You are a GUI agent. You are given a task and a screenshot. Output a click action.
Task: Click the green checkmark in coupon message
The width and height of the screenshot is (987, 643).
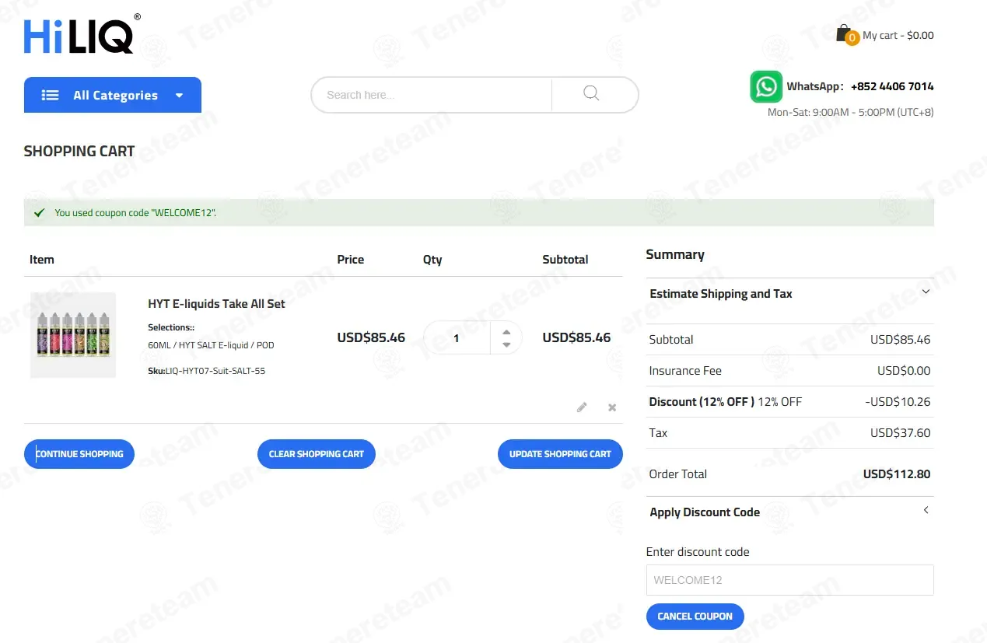pos(40,212)
